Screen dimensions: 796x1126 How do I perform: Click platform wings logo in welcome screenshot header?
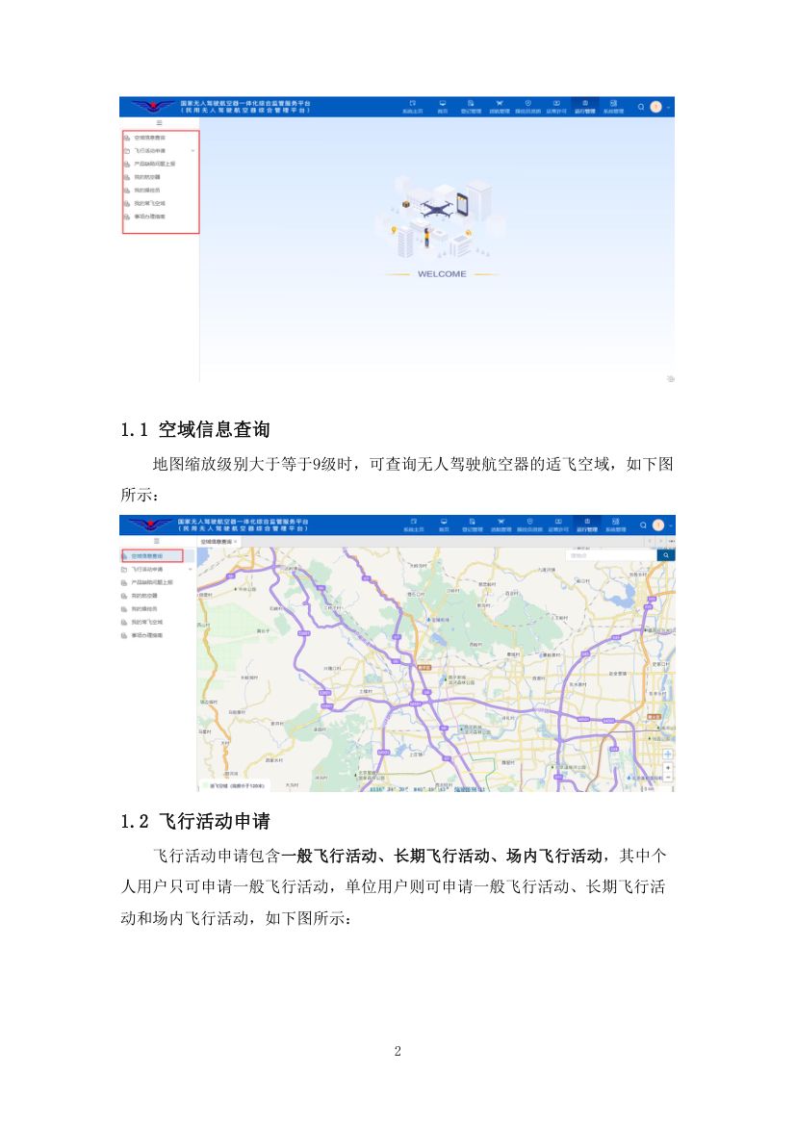151,106
